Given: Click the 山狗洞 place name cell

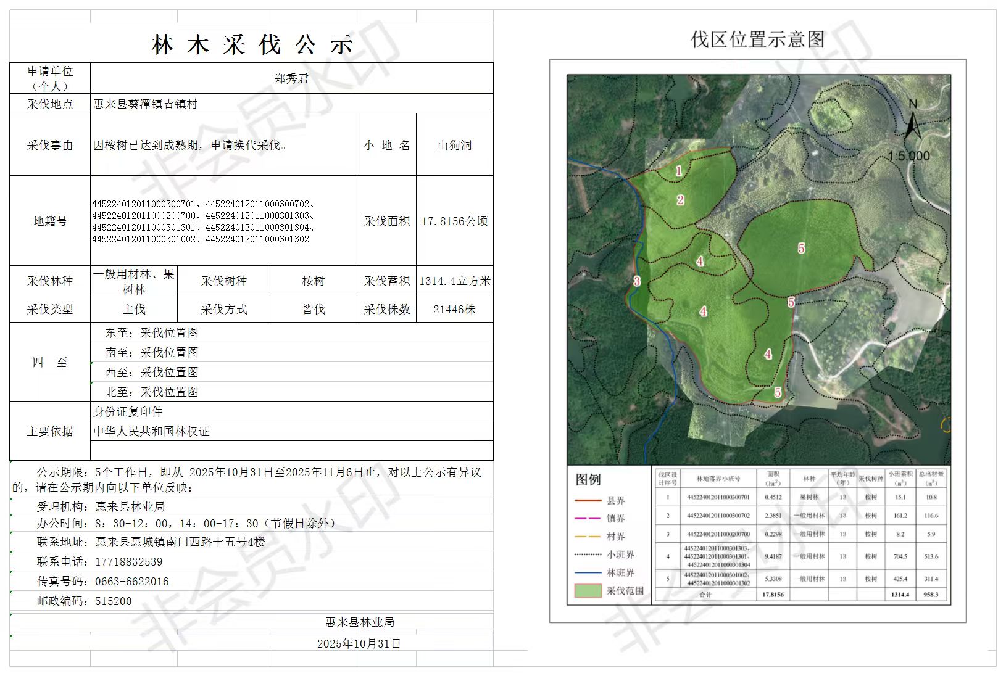Looking at the screenshot, I should point(454,145).
